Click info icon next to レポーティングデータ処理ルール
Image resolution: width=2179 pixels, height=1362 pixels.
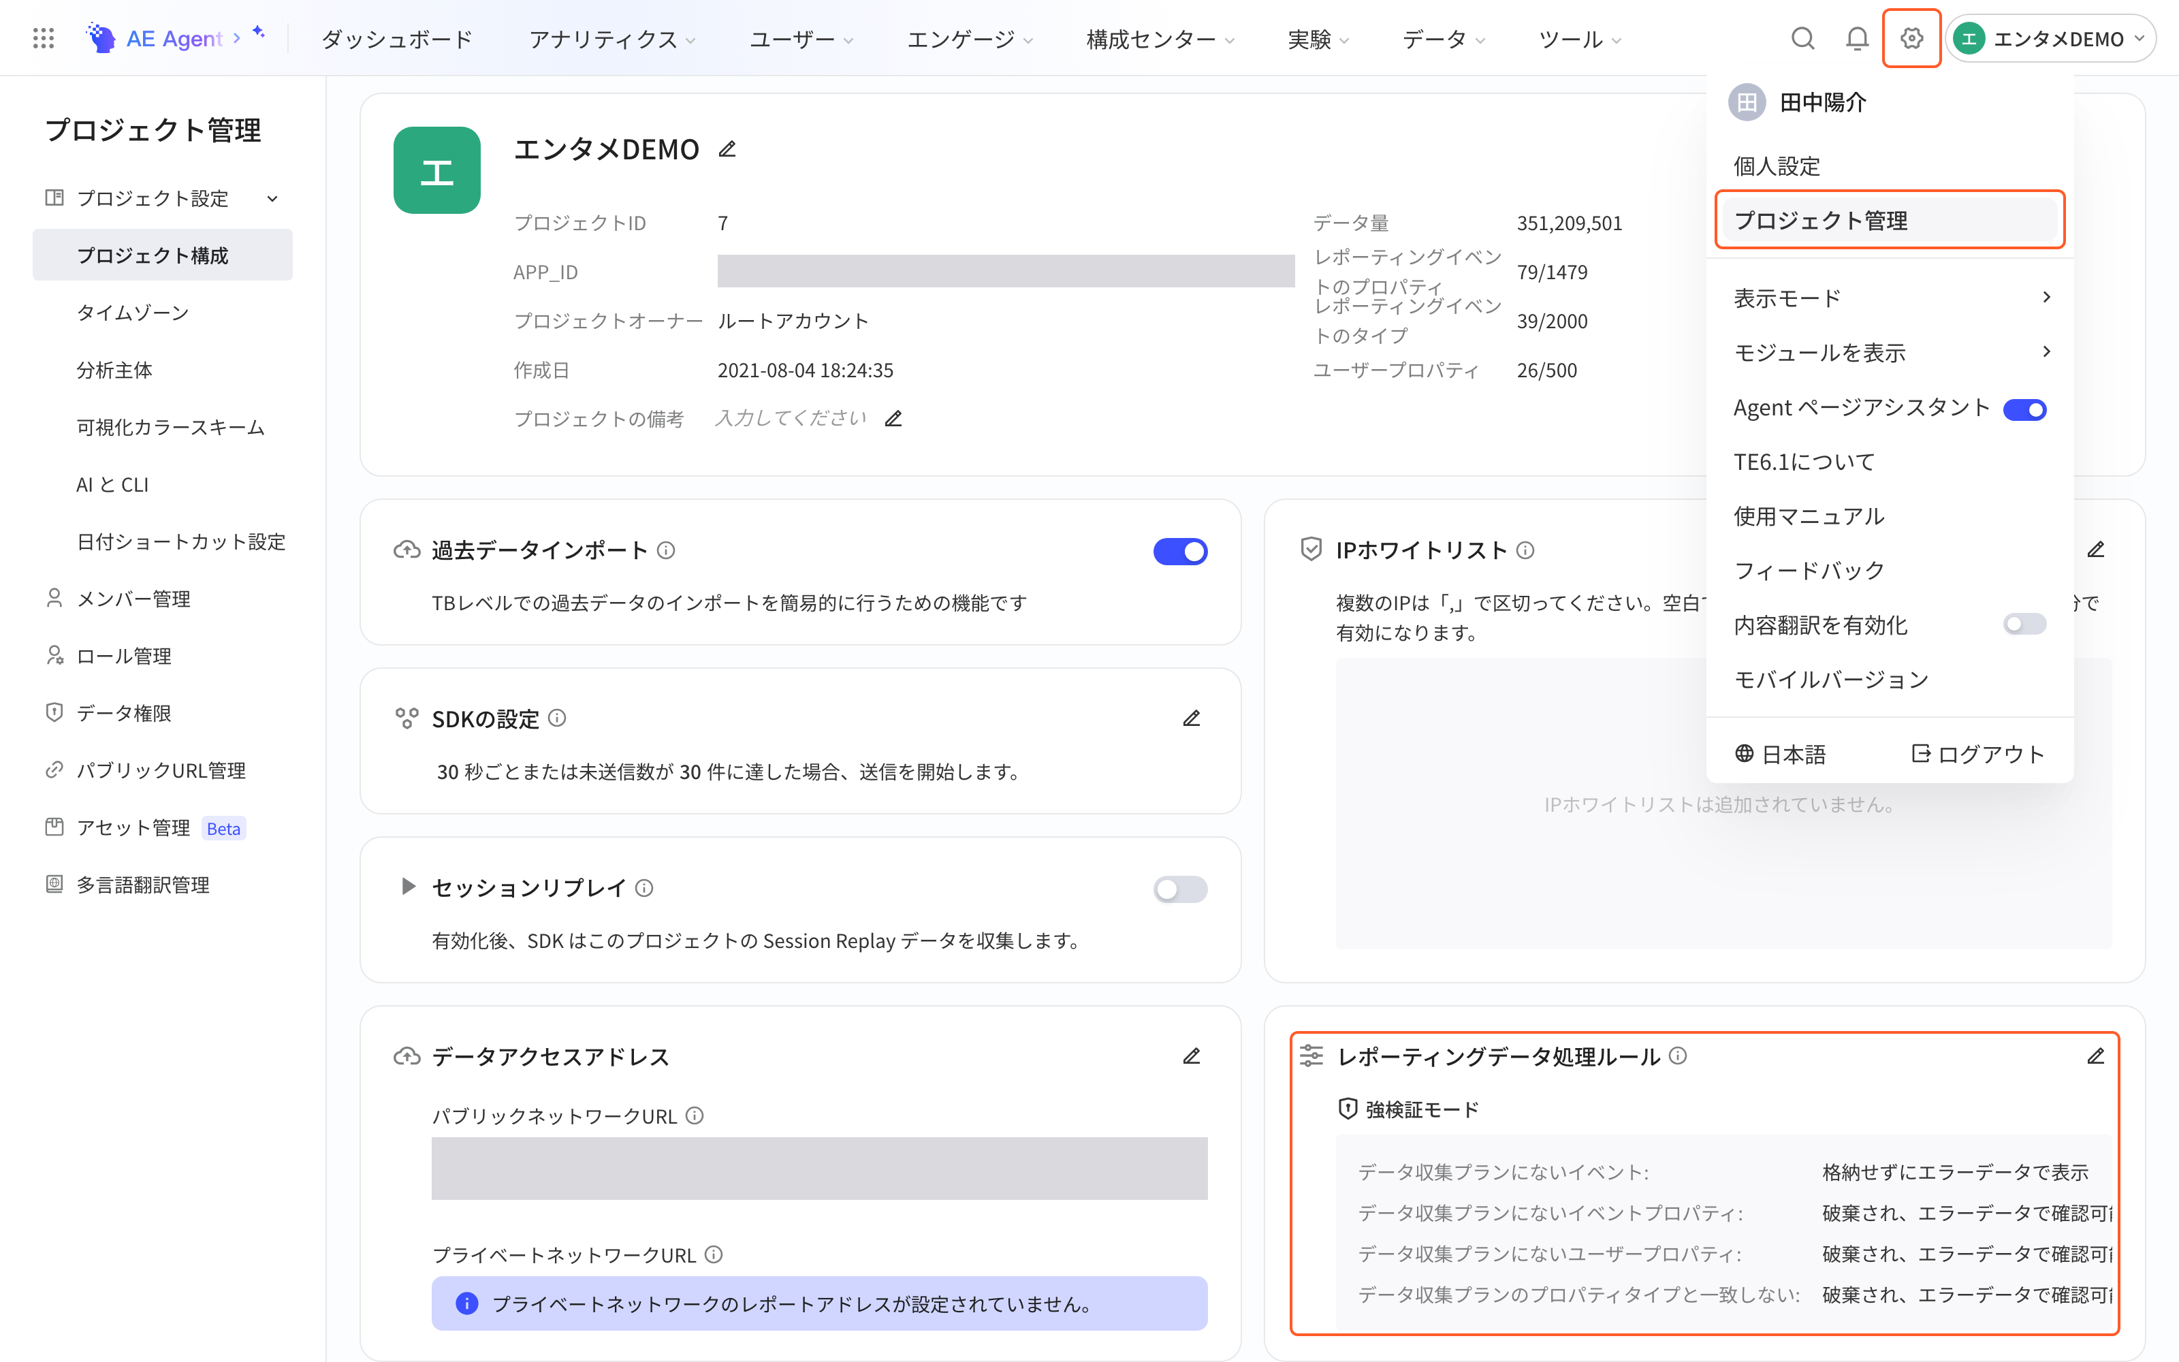pyautogui.click(x=1677, y=1056)
